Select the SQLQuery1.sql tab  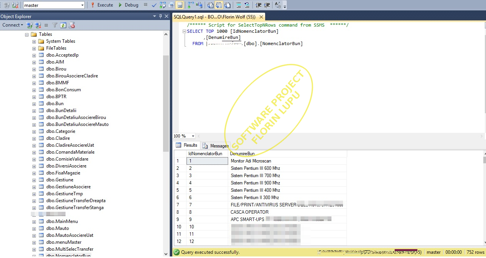(215, 17)
